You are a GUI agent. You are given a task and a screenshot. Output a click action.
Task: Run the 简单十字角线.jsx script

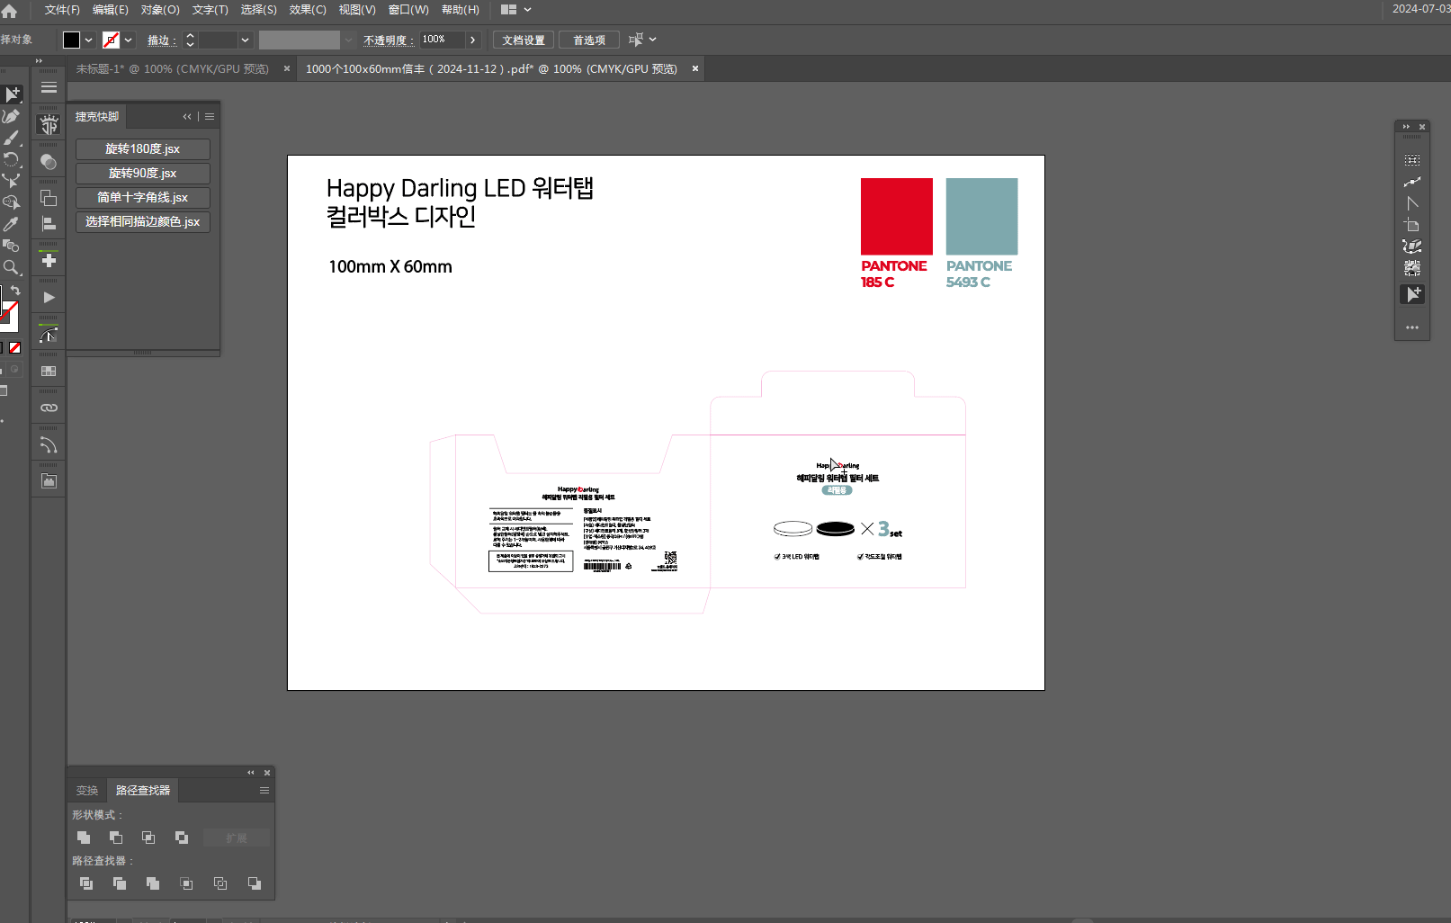click(x=143, y=198)
